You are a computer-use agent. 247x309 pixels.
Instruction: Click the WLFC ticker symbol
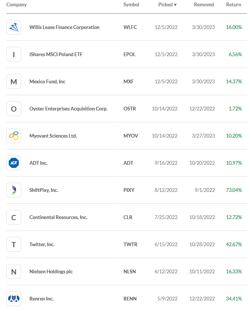point(130,27)
